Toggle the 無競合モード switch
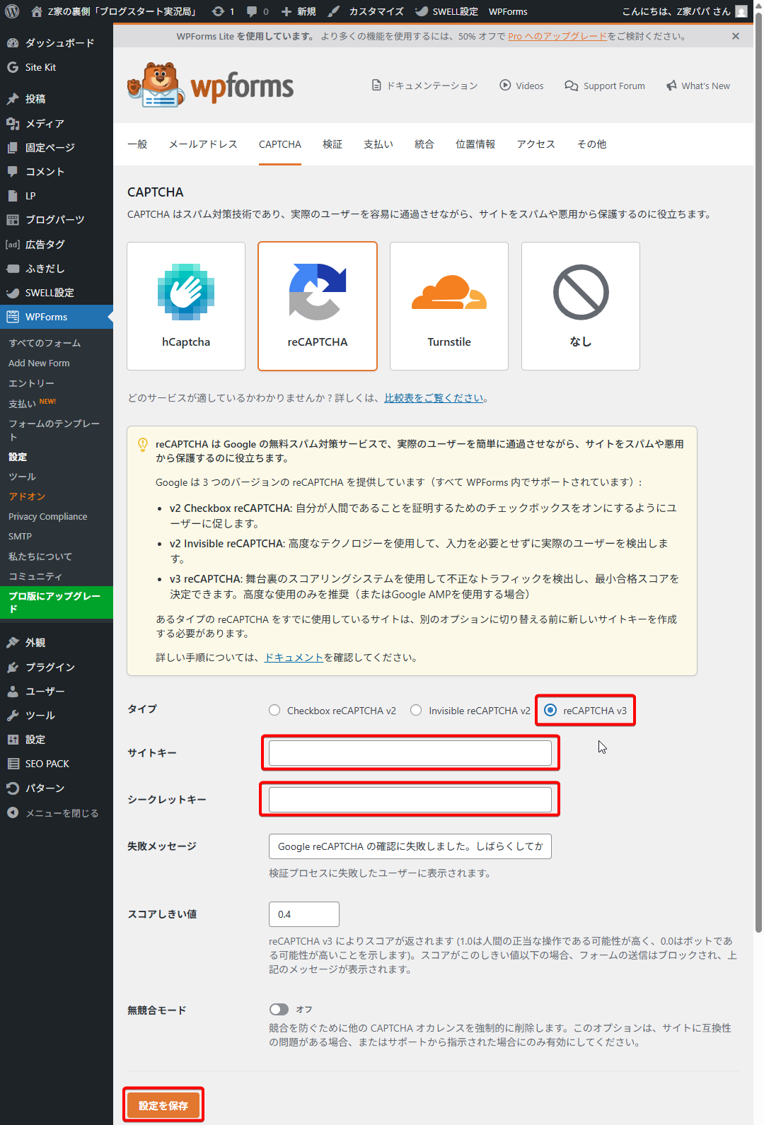The width and height of the screenshot is (764, 1125). [279, 1010]
